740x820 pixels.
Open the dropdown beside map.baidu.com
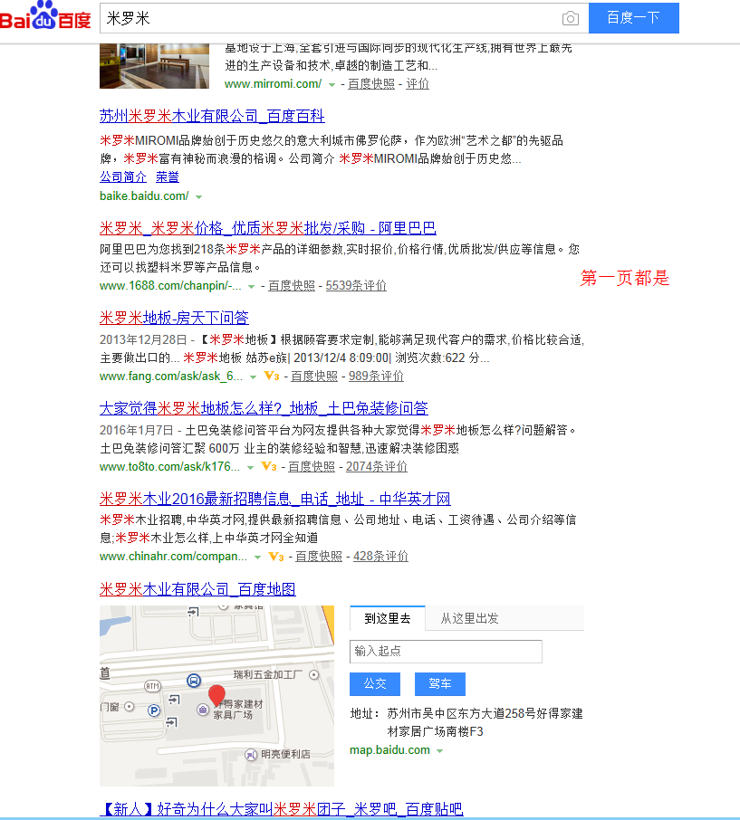pos(440,749)
